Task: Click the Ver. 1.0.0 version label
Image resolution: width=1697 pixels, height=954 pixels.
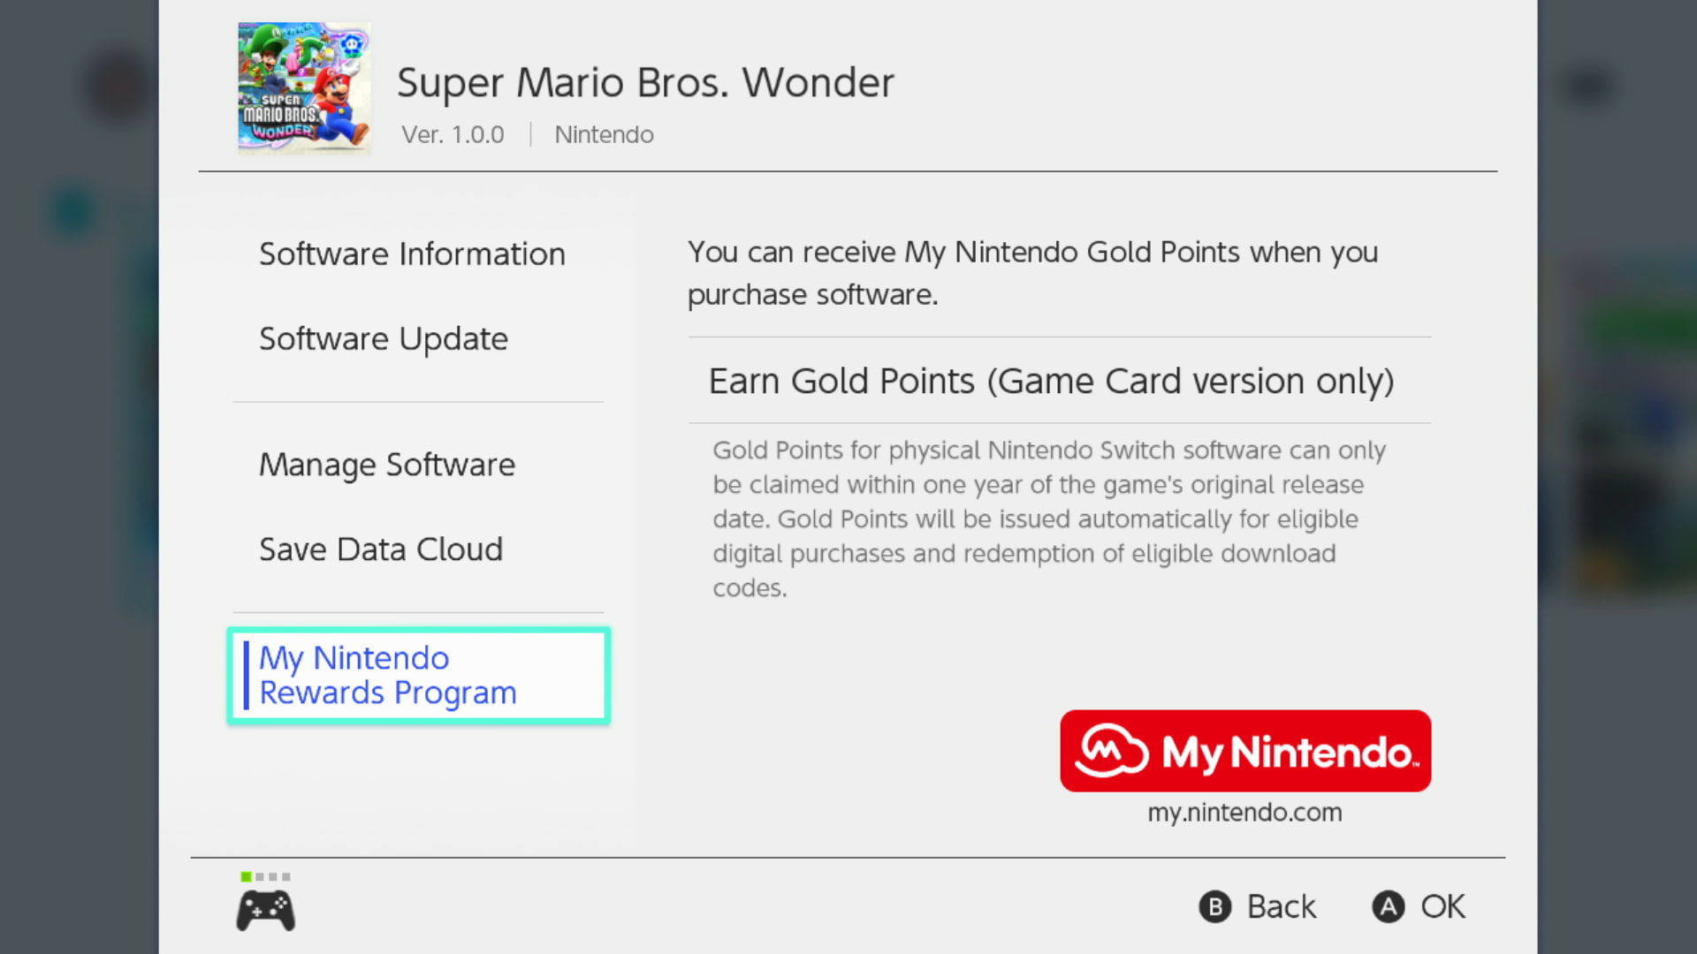Action: tap(453, 134)
